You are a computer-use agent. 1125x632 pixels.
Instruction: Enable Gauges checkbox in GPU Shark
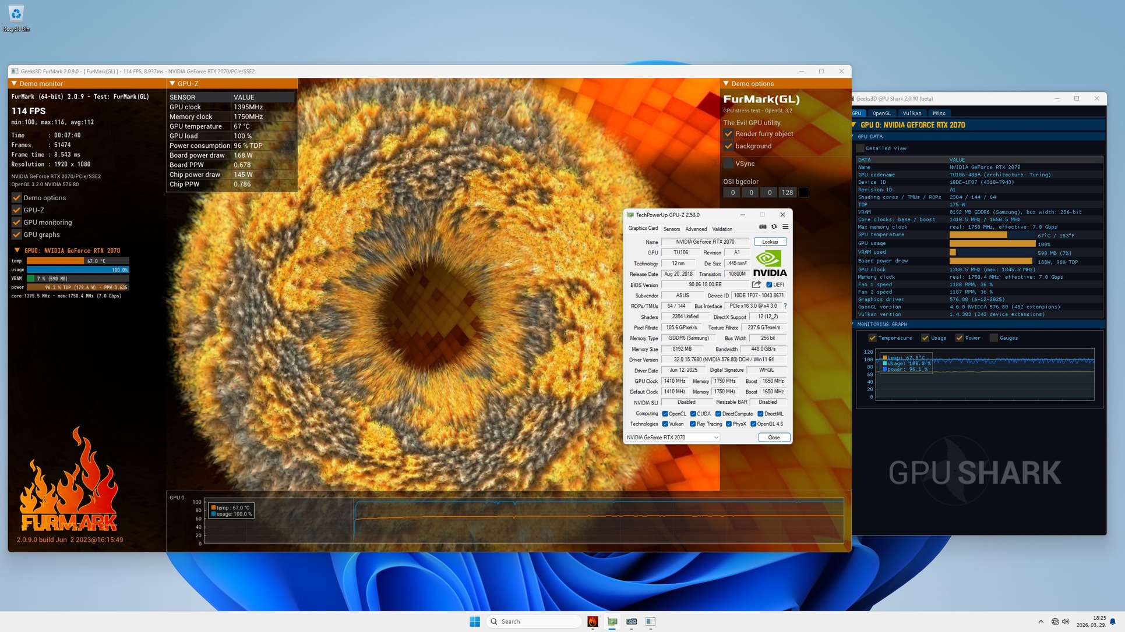(994, 338)
